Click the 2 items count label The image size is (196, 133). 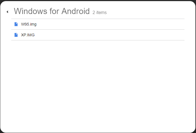[x=100, y=13]
